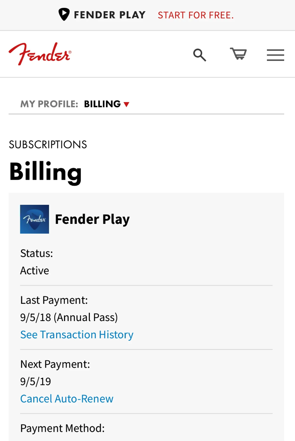This screenshot has height=441, width=295.
Task: Open the shopping cart icon
Action: click(238, 54)
